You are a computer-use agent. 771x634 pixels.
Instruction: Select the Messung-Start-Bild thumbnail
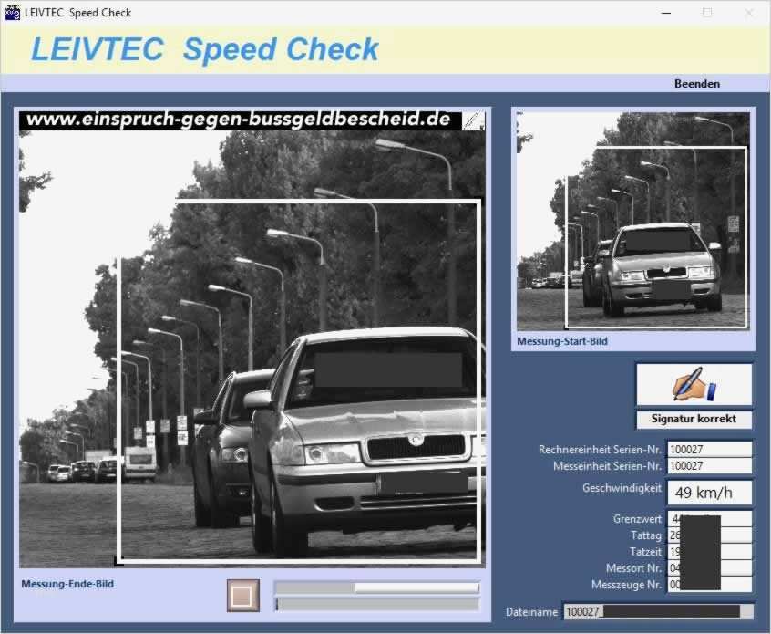tap(632, 221)
